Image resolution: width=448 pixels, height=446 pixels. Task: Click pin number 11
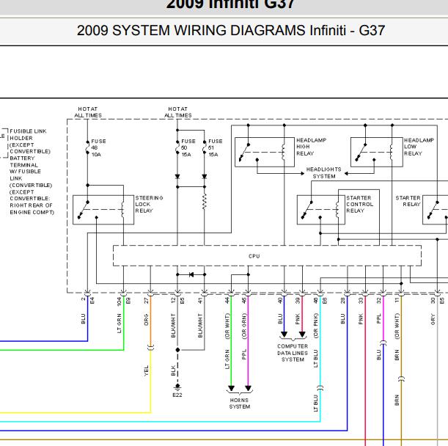pos(397,301)
